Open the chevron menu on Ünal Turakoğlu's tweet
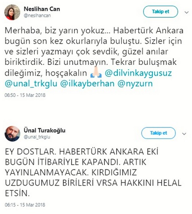 pyautogui.click(x=184, y=134)
